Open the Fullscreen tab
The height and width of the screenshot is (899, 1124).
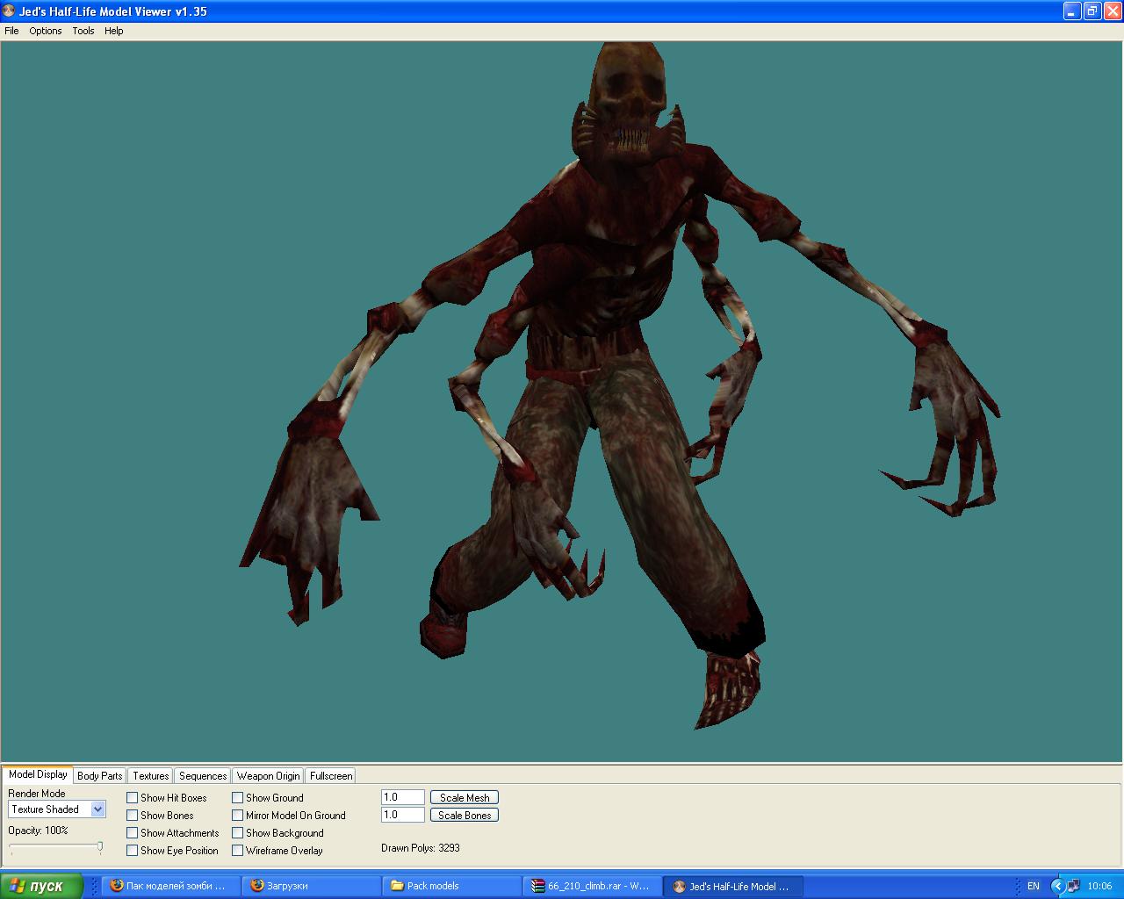331,776
